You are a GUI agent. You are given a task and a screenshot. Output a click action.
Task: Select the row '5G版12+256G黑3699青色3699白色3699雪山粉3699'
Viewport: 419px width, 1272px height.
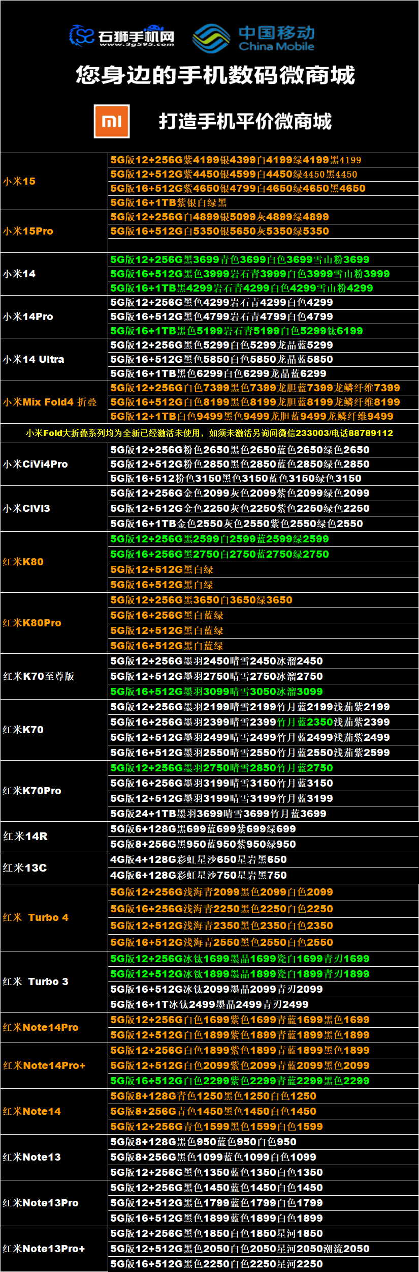click(263, 259)
